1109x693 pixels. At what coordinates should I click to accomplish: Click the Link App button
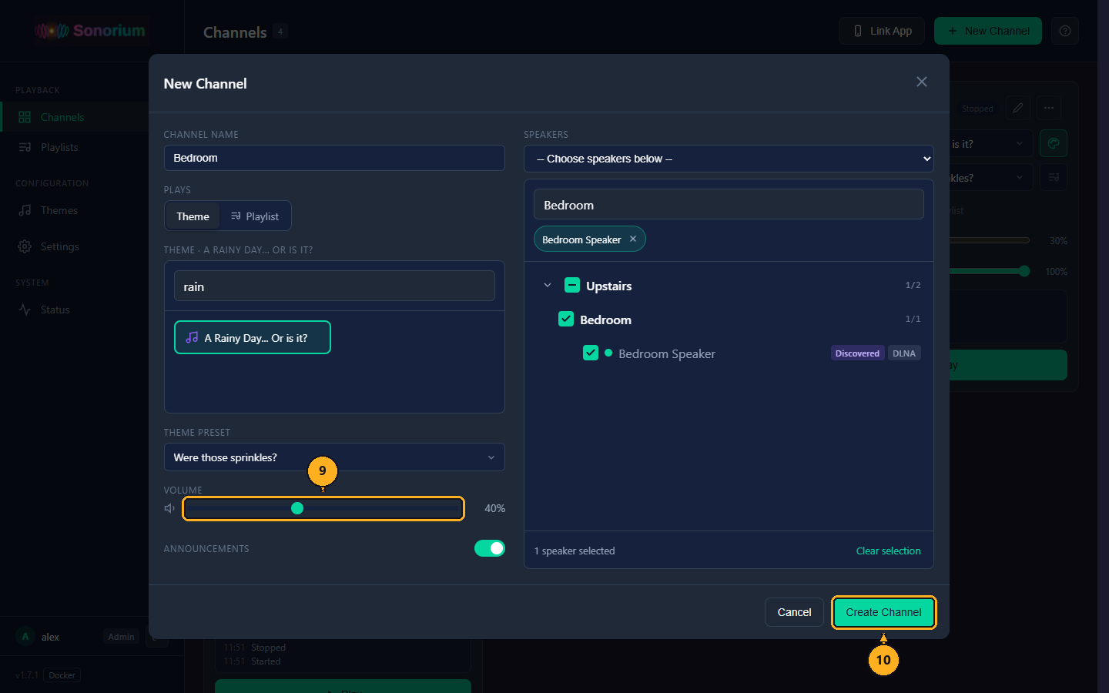(882, 31)
